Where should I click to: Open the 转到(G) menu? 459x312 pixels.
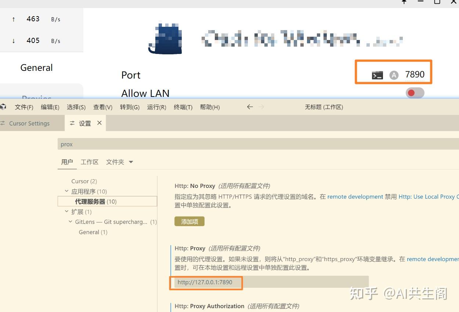point(130,107)
